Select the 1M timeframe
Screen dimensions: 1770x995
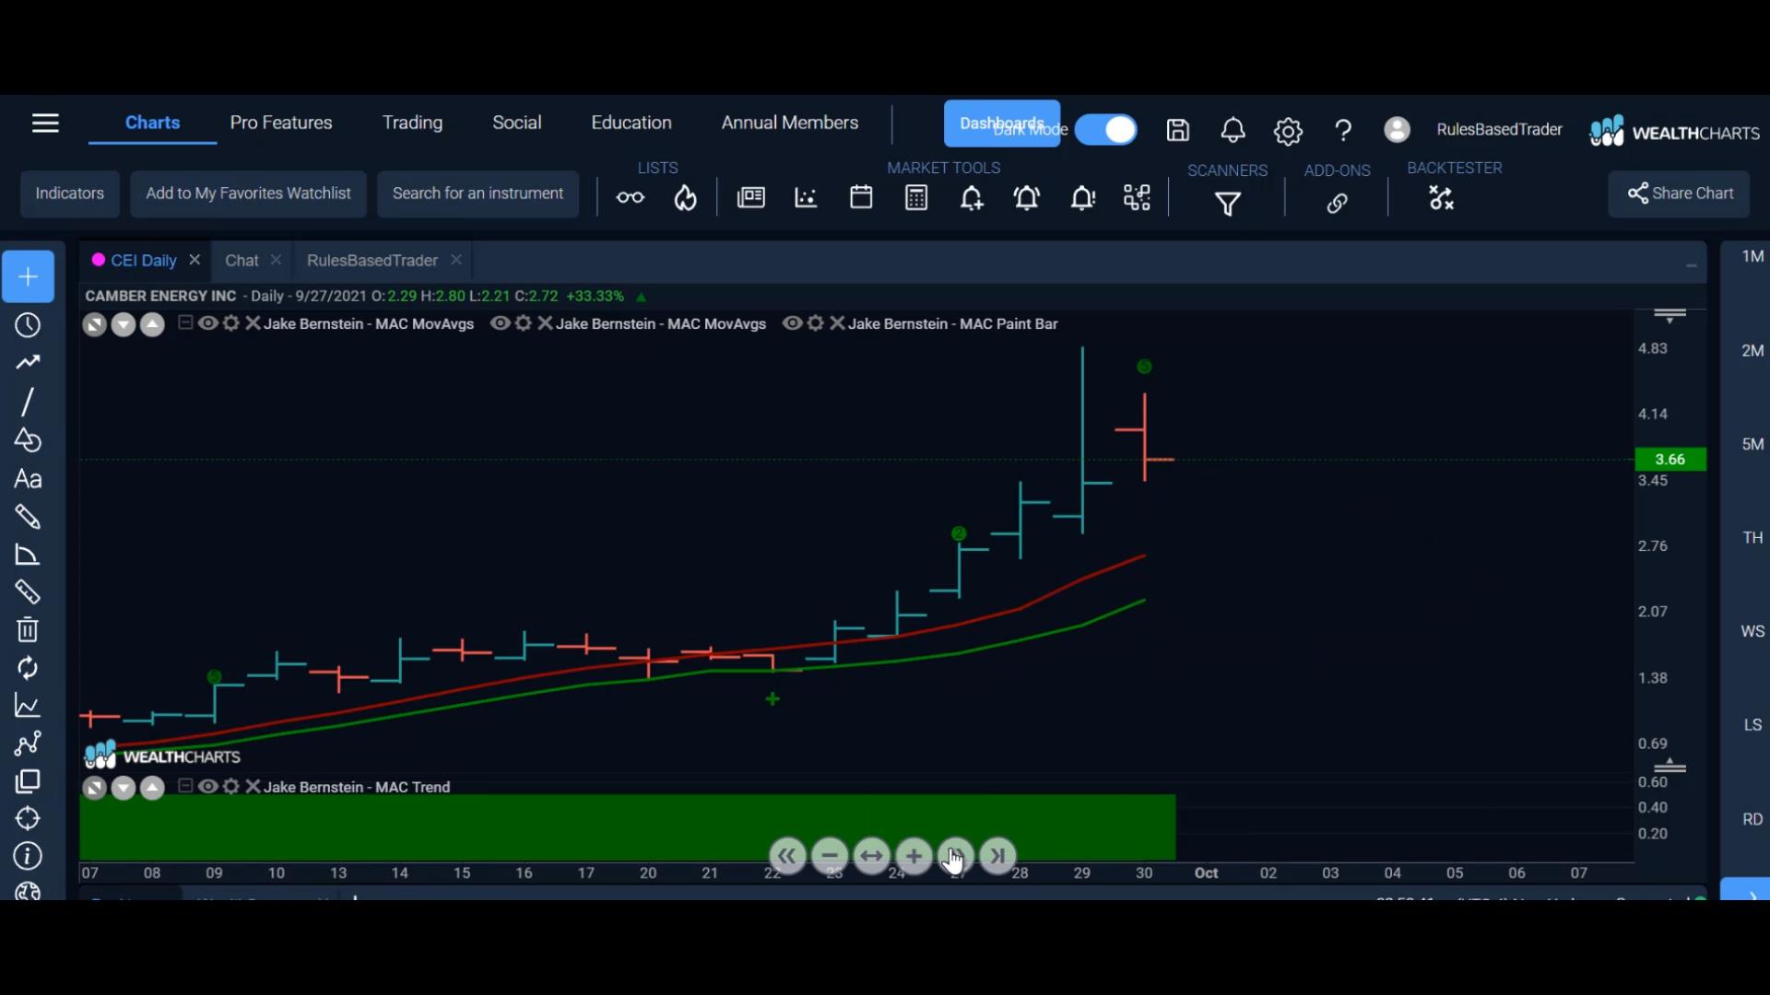(1752, 257)
